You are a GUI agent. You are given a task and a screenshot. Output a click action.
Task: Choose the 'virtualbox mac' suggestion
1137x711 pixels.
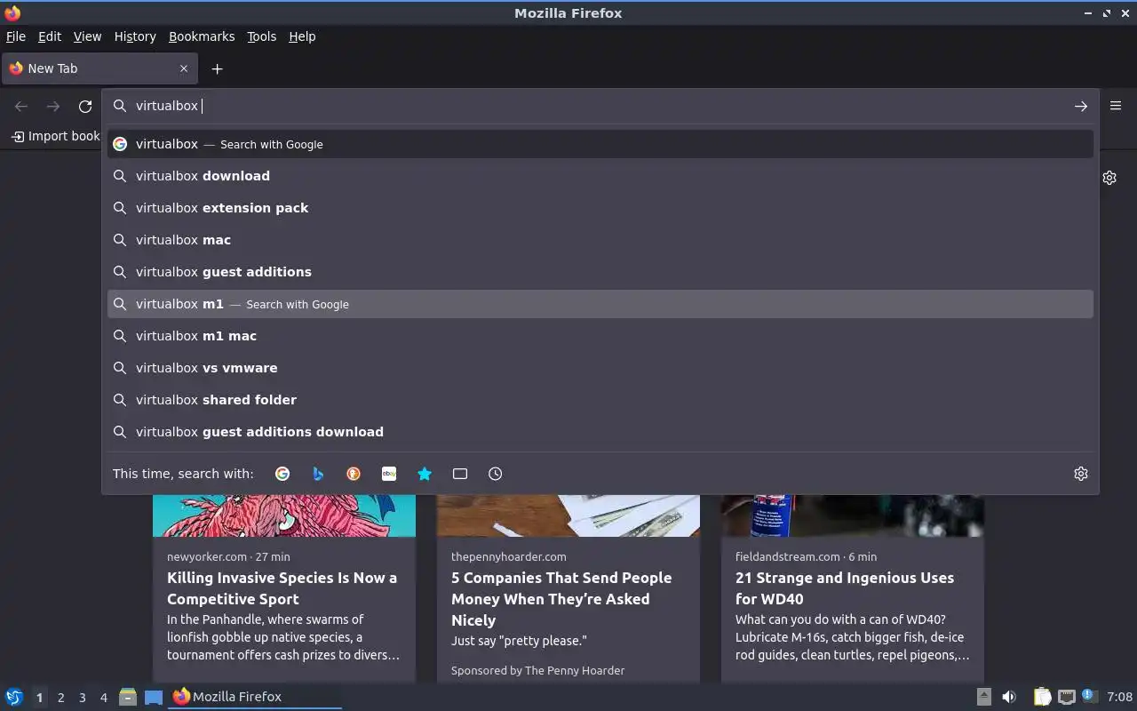[600, 240]
